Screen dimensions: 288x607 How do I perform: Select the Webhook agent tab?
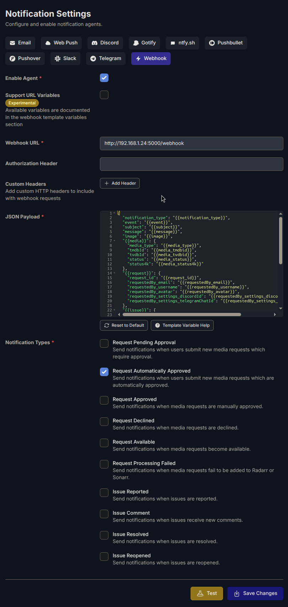(151, 59)
